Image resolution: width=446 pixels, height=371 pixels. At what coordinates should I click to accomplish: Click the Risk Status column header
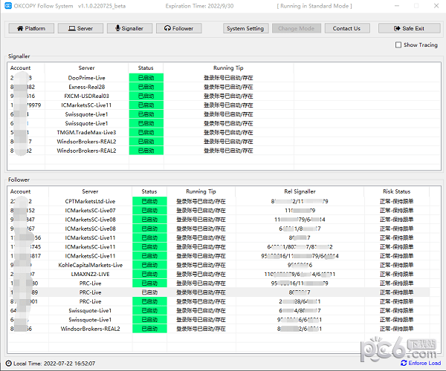point(395,191)
